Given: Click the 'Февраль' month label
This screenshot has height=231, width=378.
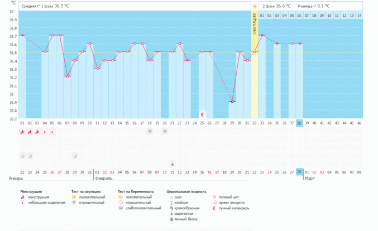Looking at the screenshot, I should coord(104,179).
